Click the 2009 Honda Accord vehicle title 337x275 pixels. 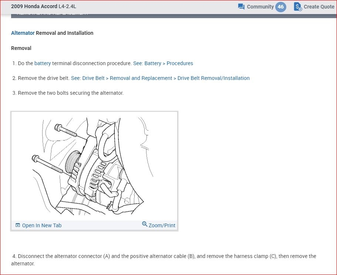click(34, 6)
